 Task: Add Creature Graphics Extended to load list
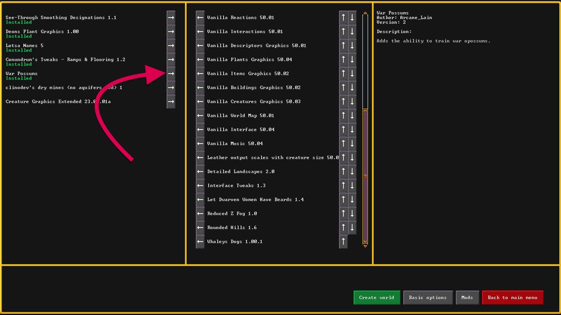coord(170,101)
